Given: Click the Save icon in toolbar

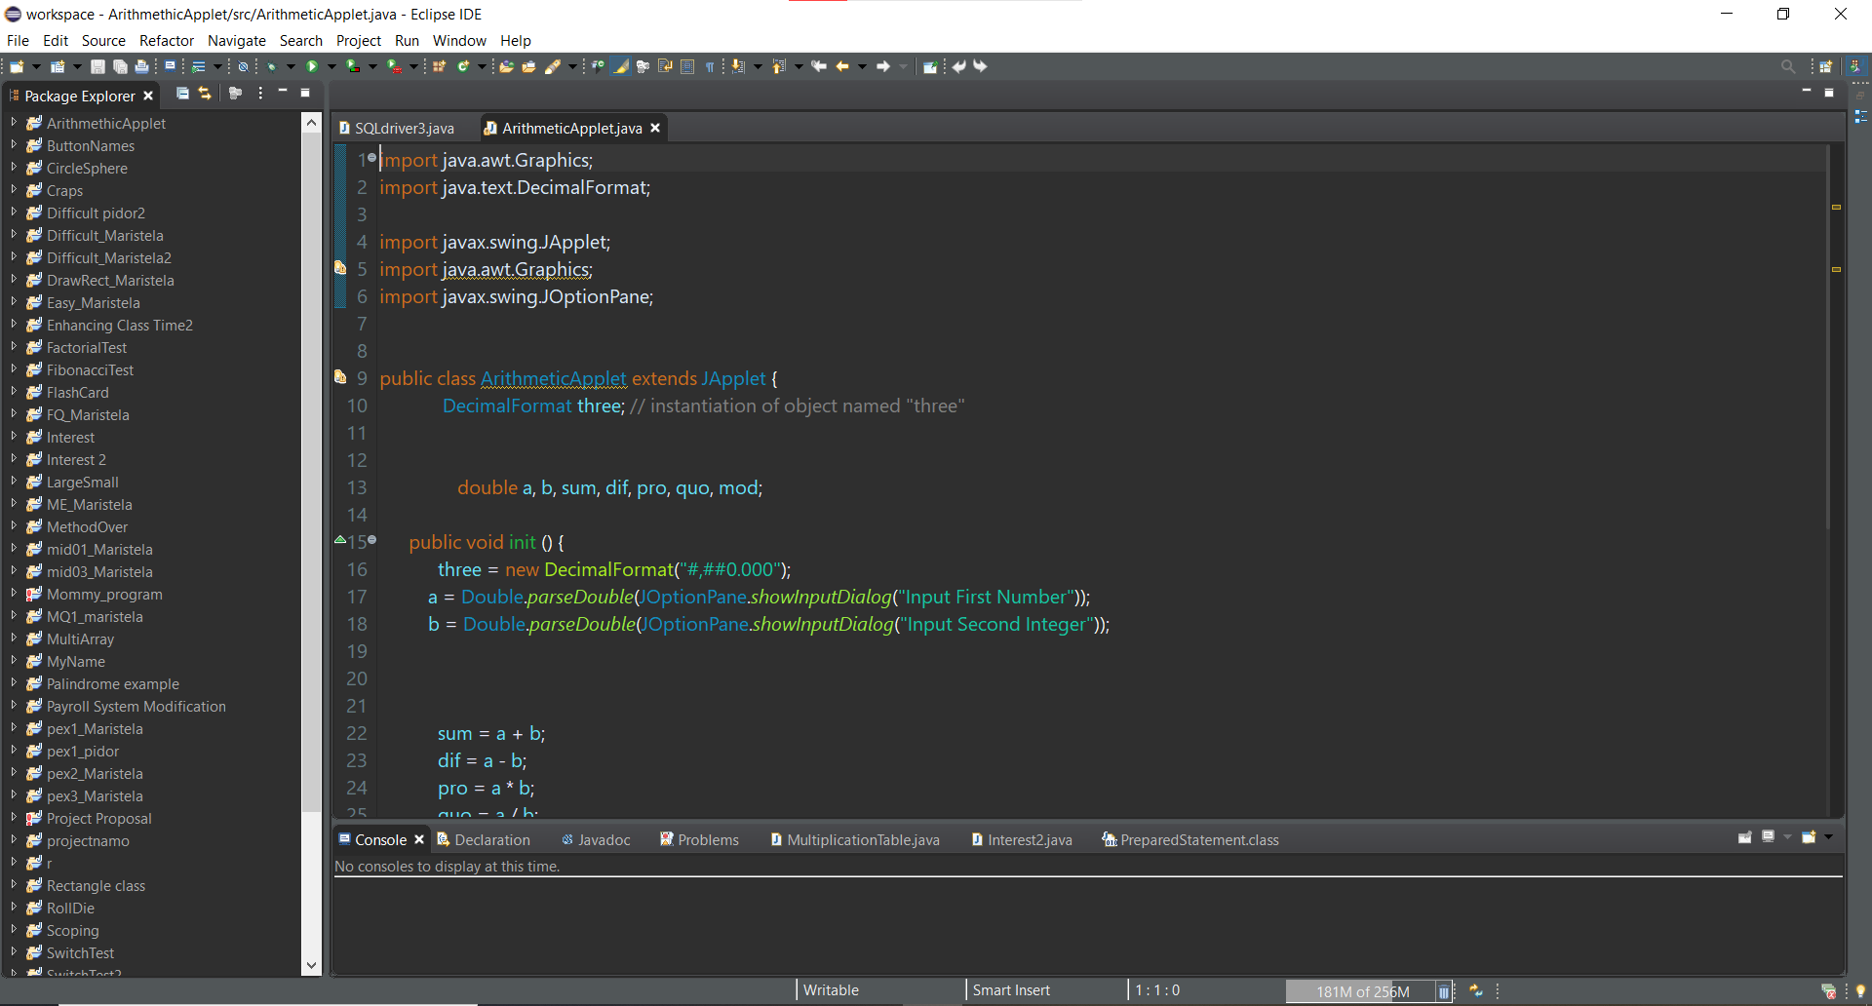Looking at the screenshot, I should pos(97,66).
